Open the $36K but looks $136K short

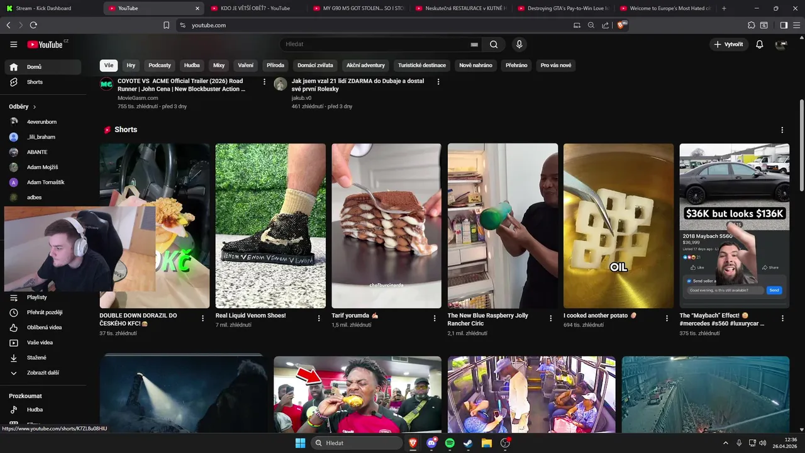735,226
